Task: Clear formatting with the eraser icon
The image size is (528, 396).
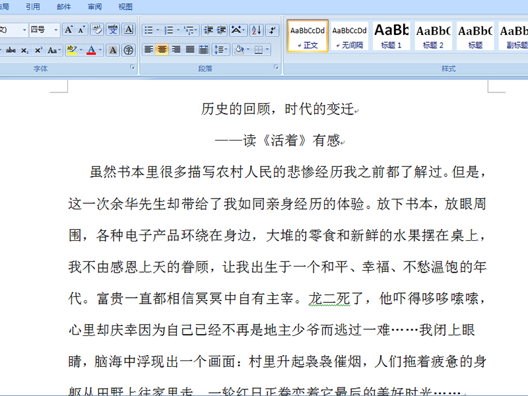Action: (97, 30)
